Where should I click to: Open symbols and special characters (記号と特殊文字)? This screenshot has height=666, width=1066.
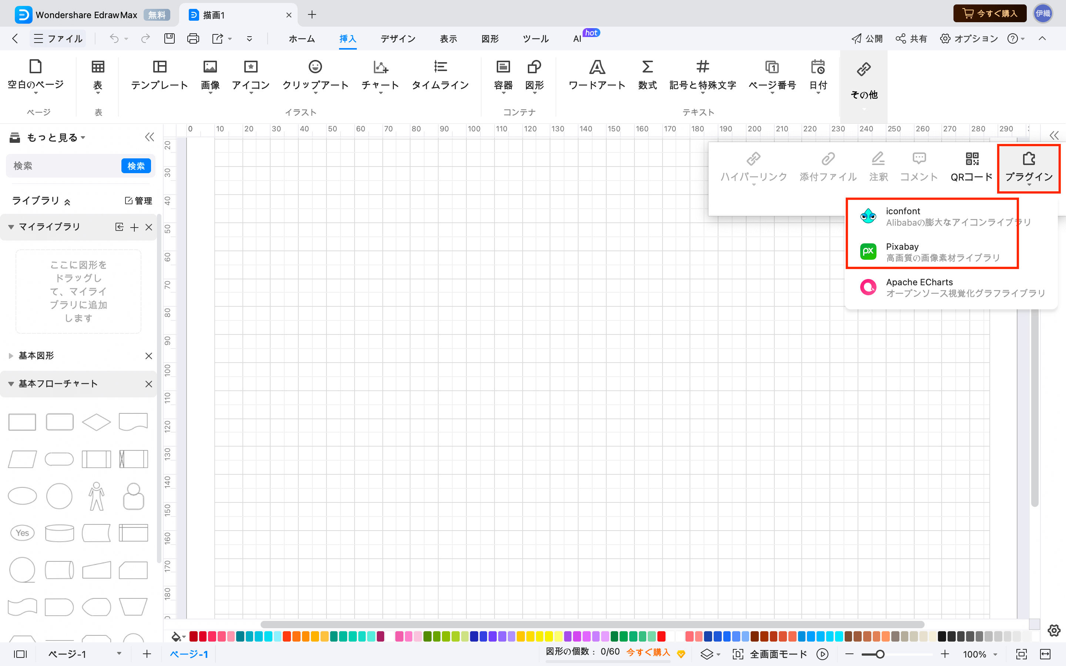click(703, 76)
